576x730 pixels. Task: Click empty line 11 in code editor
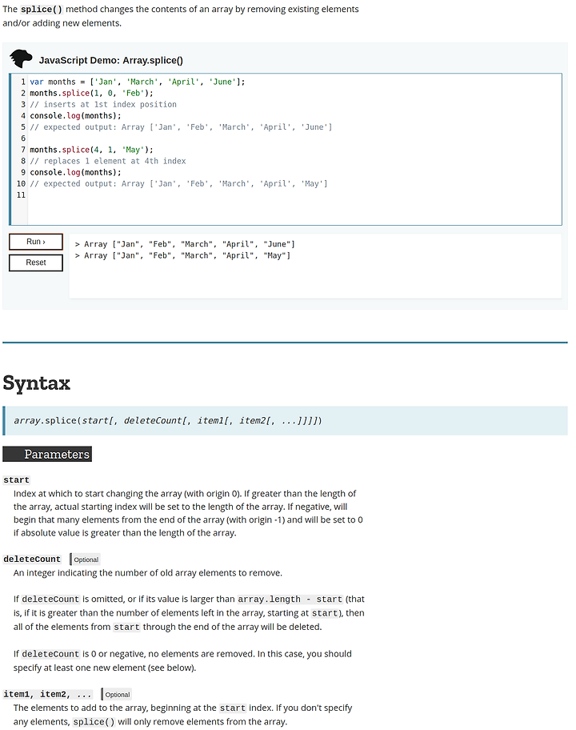[293, 195]
